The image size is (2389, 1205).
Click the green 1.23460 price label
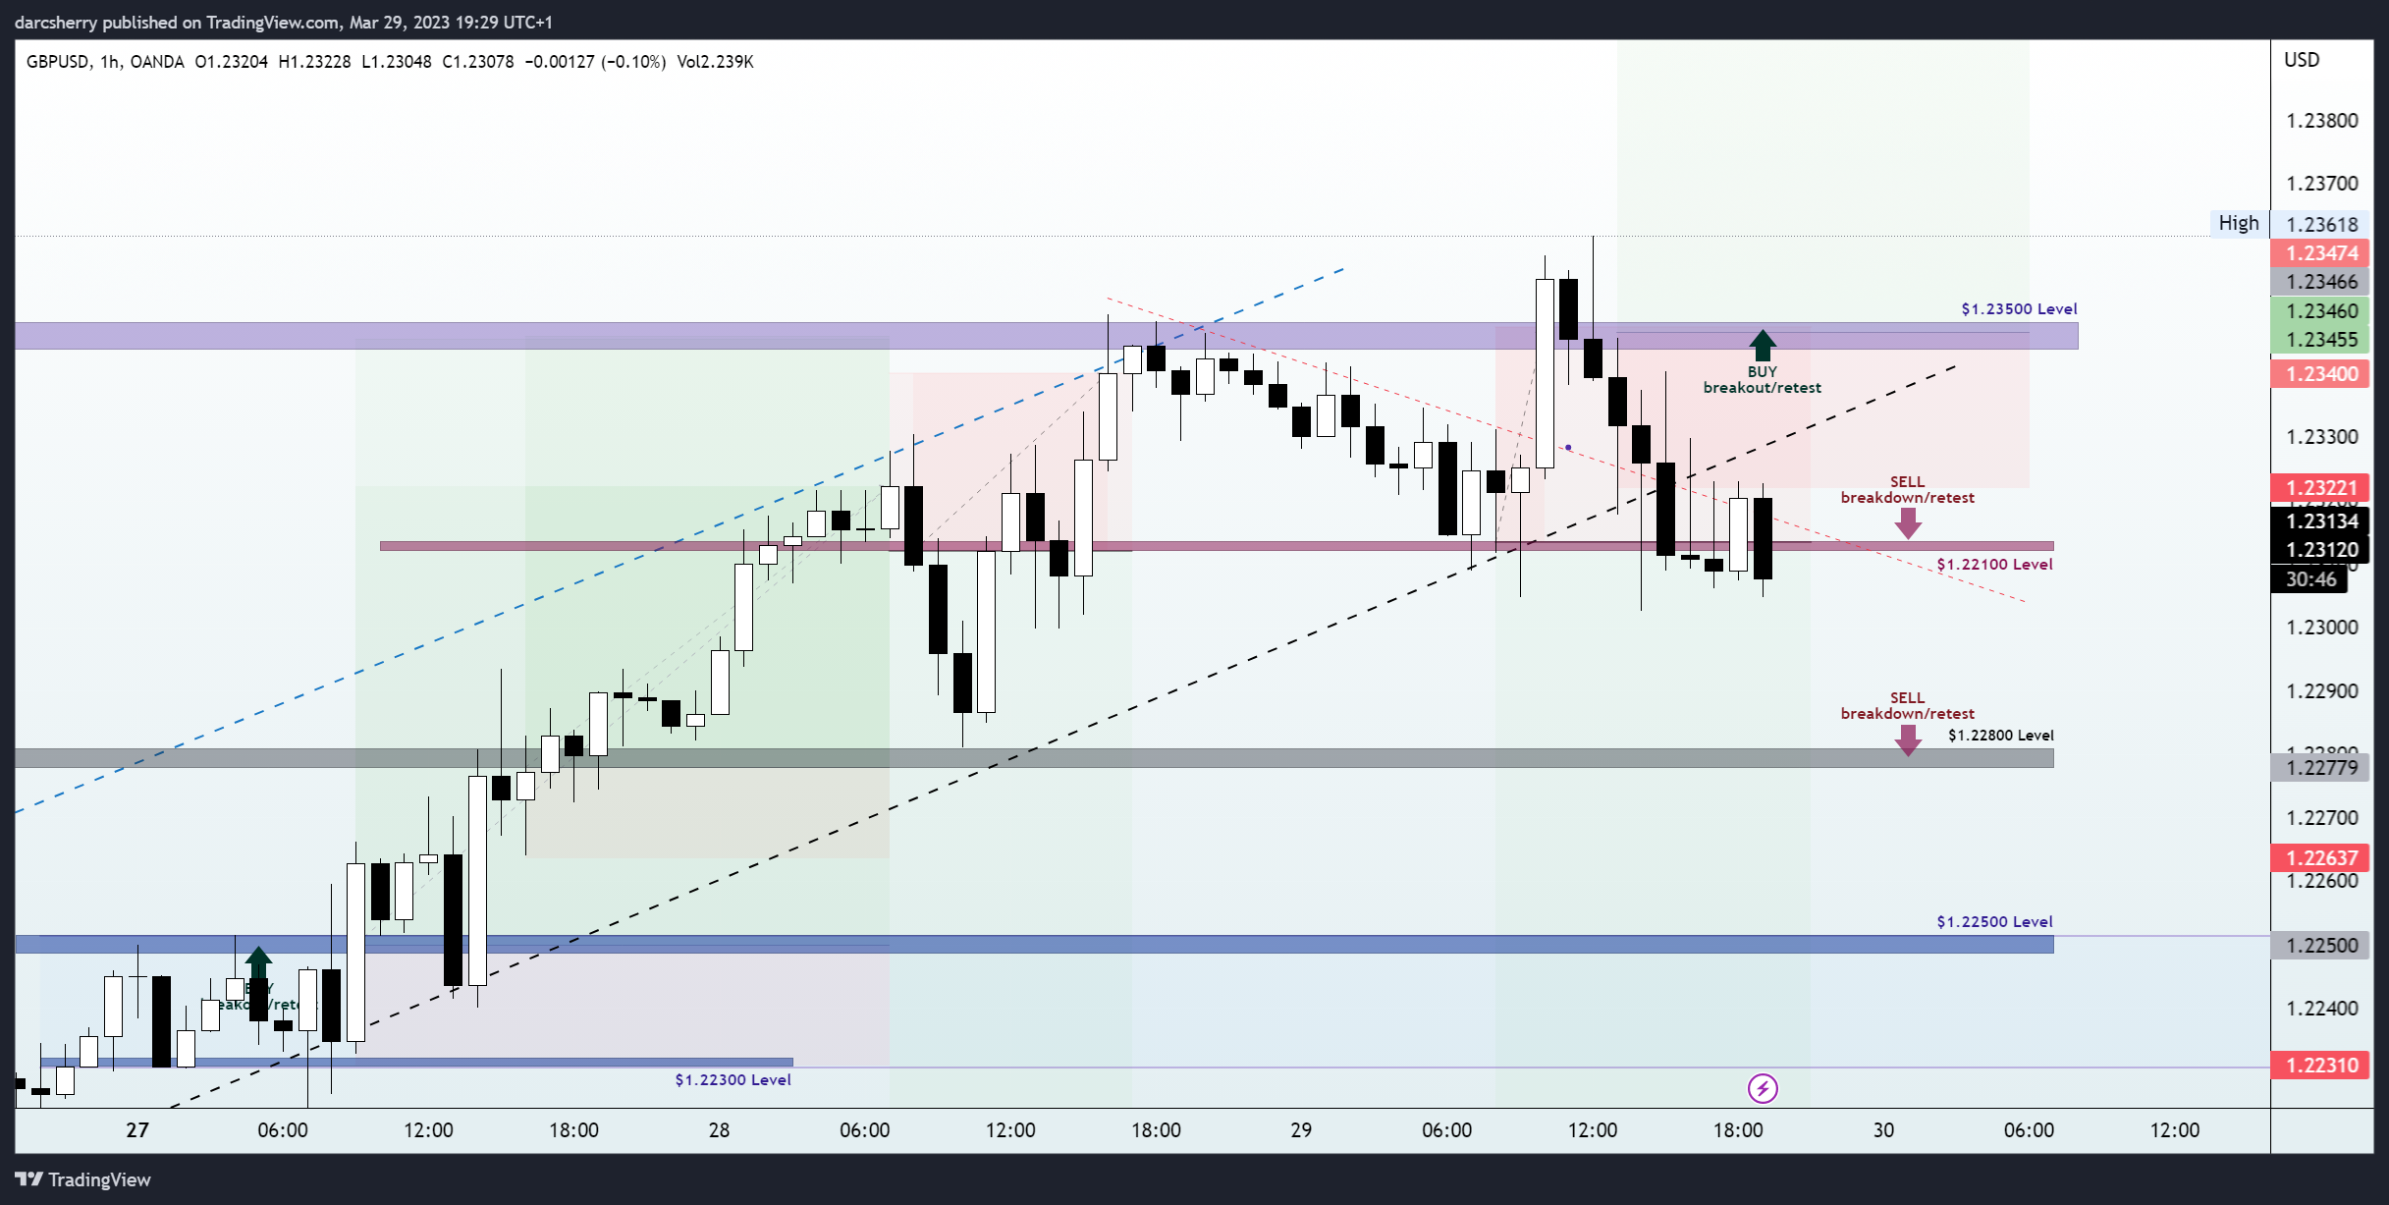[2321, 310]
